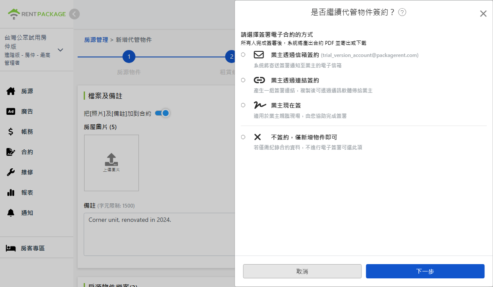Click the envelope email signing icon
493x287 pixels.
(259, 55)
